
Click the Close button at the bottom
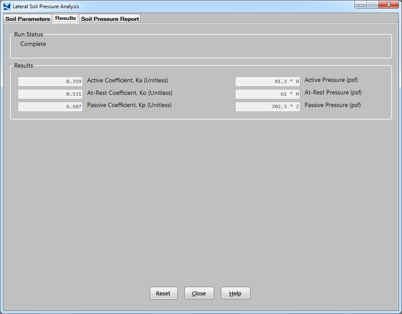pos(199,293)
